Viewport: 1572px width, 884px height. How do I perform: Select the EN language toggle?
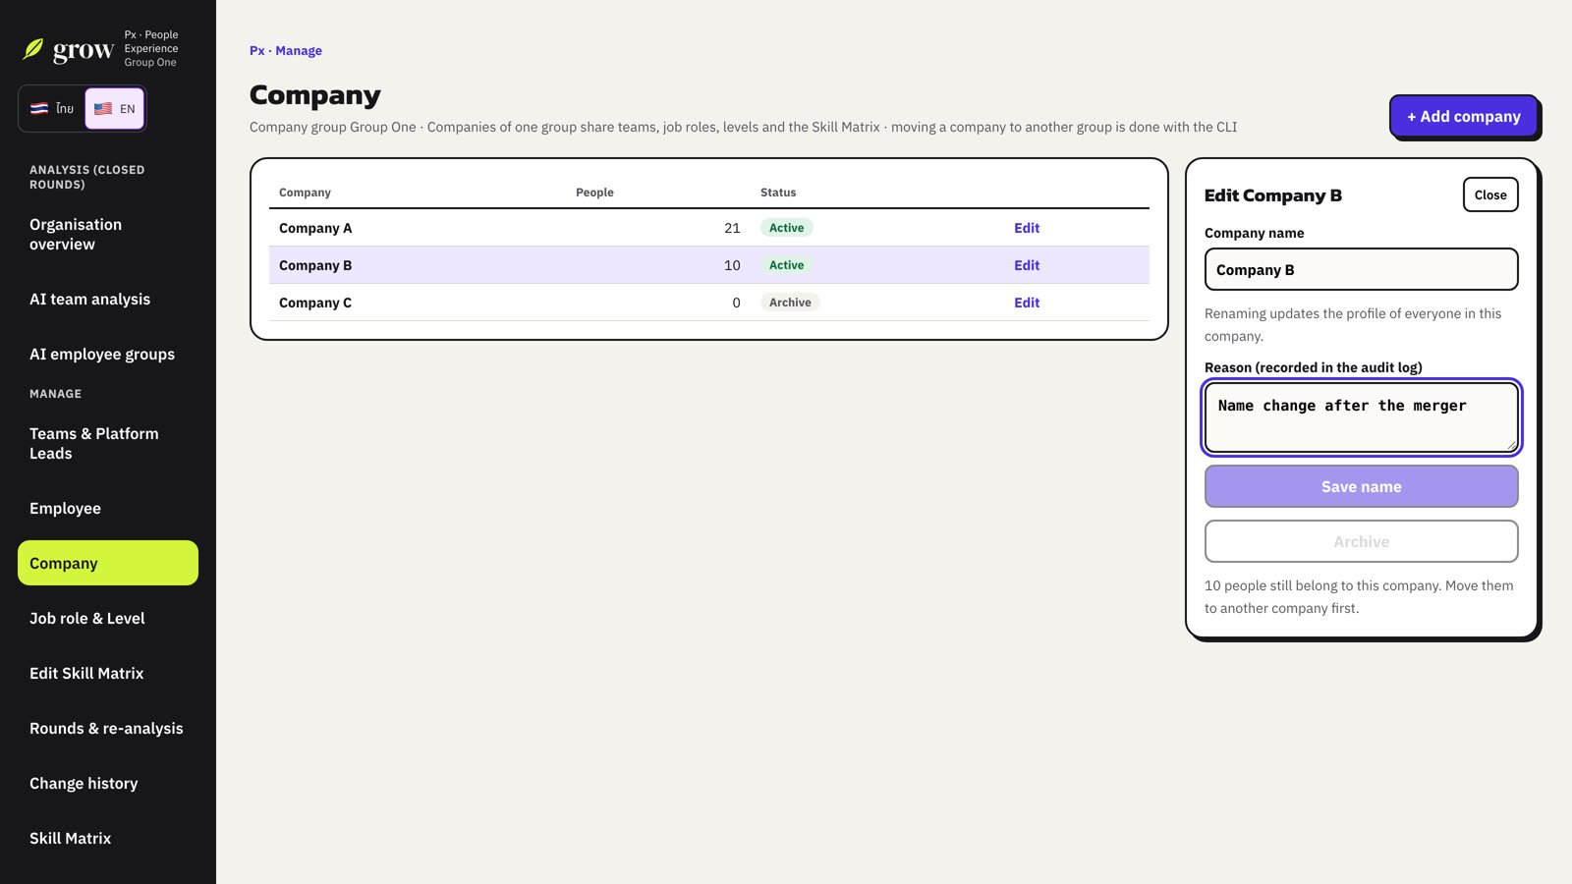(x=115, y=108)
